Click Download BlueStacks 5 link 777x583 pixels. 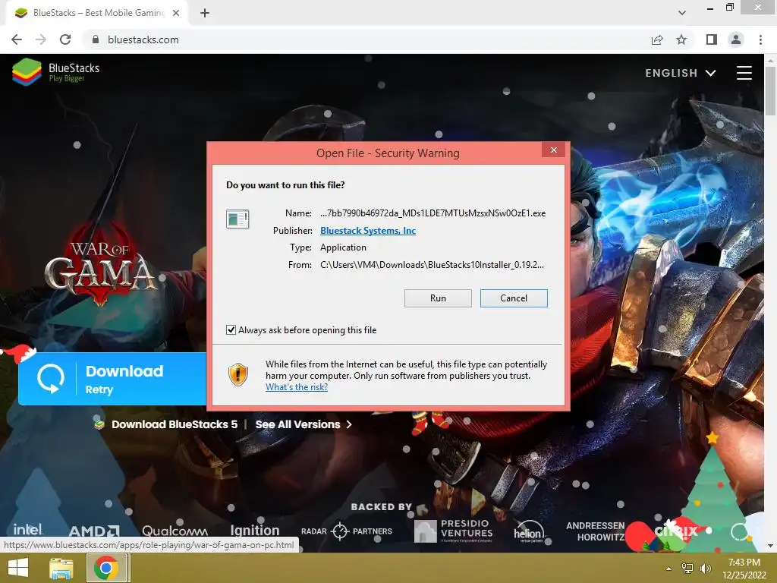174,424
